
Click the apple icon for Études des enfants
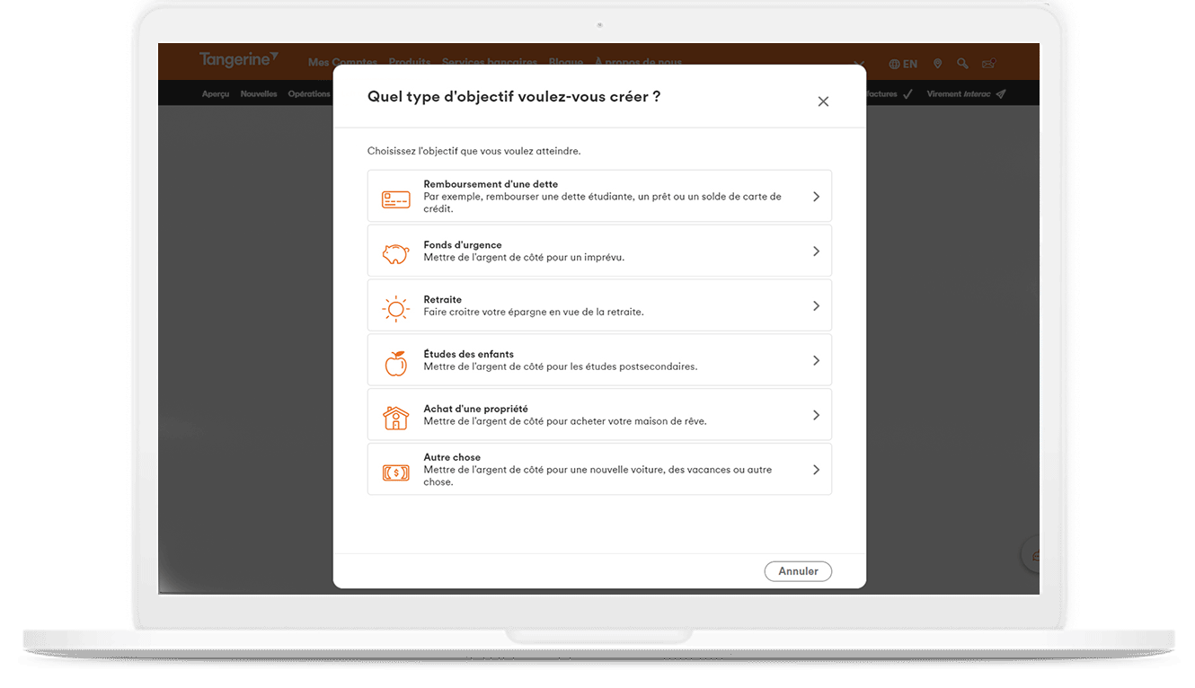[395, 363]
